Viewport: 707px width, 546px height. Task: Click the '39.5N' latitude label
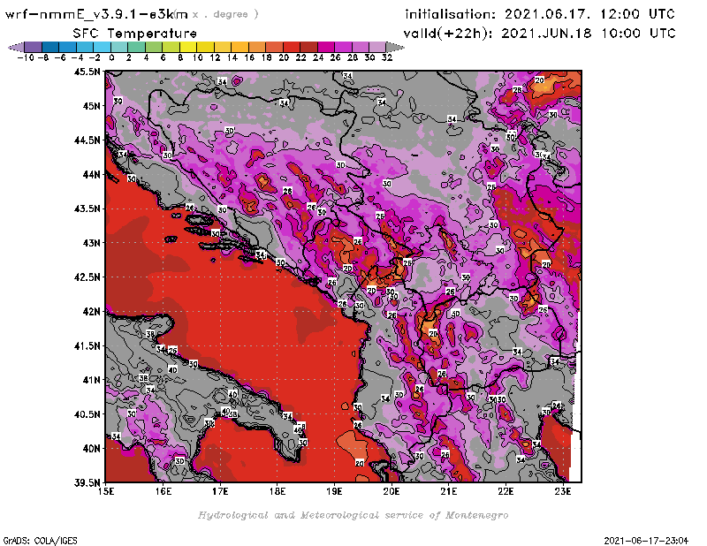[87, 483]
